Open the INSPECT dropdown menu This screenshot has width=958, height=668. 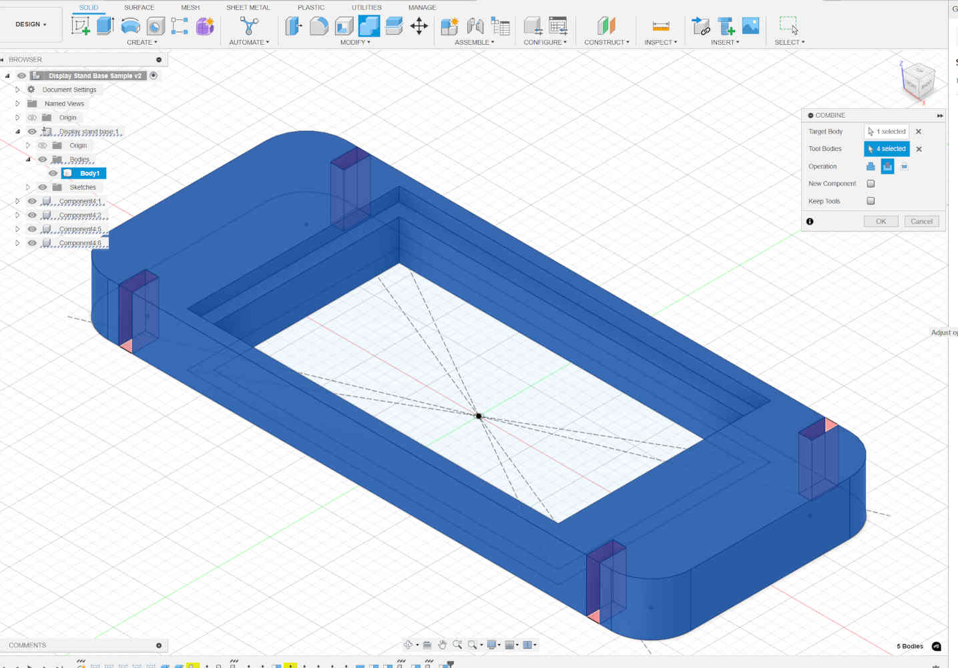(x=661, y=42)
